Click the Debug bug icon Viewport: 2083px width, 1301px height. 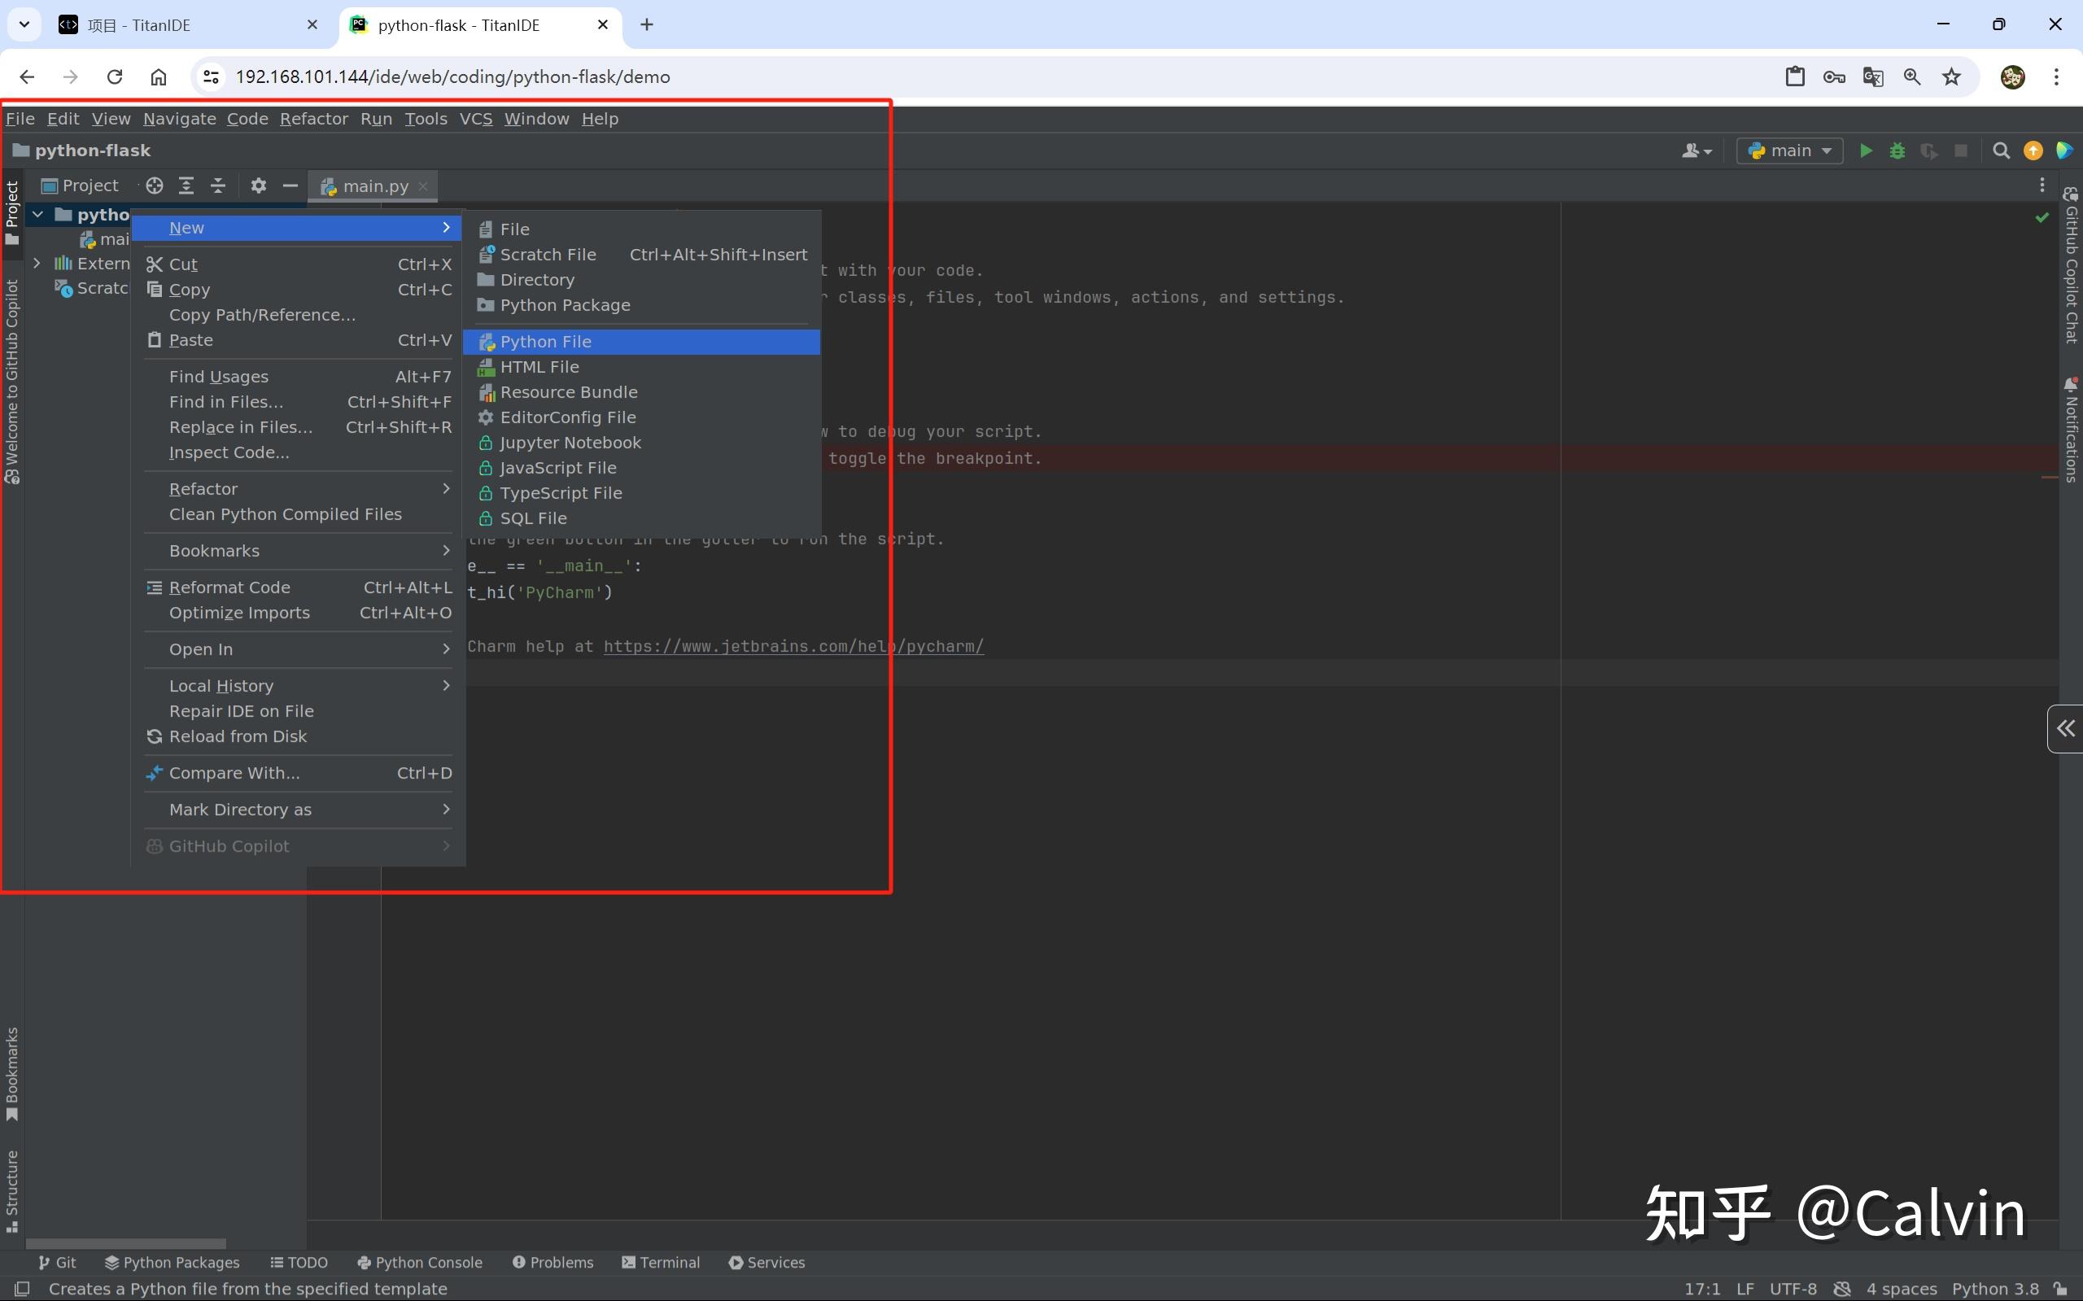coord(1897,151)
